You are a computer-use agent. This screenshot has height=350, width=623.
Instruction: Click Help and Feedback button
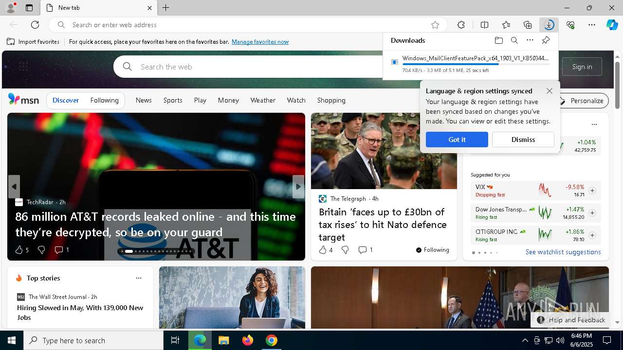pos(571,320)
